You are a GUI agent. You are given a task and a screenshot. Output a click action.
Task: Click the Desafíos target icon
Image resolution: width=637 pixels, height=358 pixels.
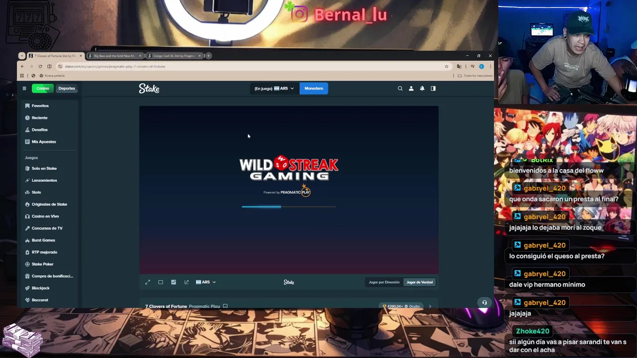(27, 130)
